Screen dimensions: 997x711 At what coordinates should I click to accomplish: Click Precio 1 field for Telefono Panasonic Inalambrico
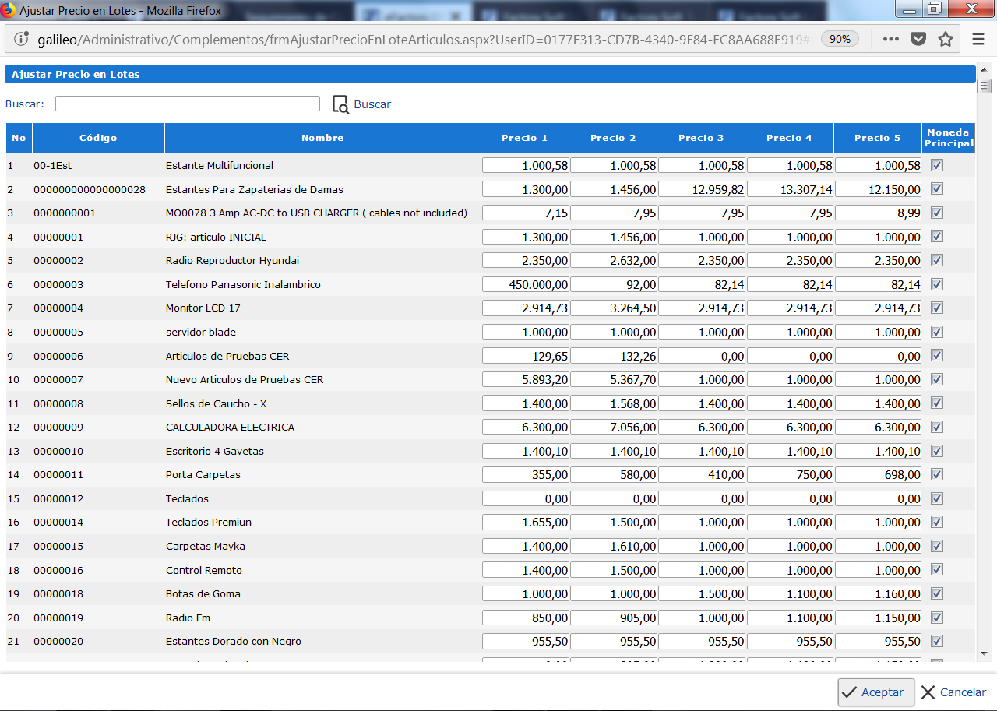pyautogui.click(x=525, y=284)
